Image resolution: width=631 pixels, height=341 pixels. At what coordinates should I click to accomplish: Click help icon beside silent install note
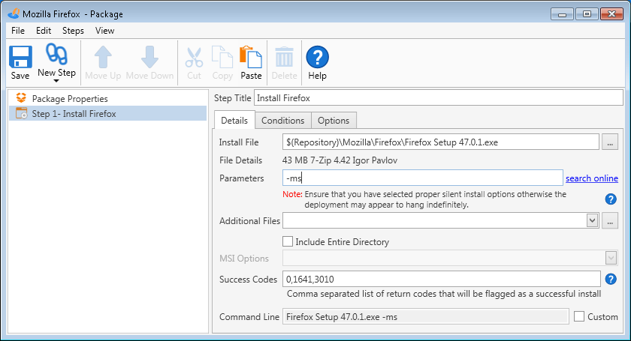(611, 199)
